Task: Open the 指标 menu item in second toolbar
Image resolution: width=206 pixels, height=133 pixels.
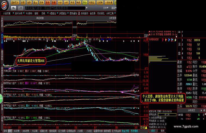Action: [x=36, y=13]
